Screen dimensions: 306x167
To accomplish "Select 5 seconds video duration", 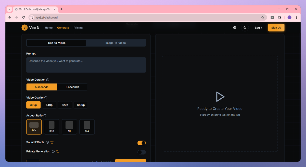I will point(42,87).
